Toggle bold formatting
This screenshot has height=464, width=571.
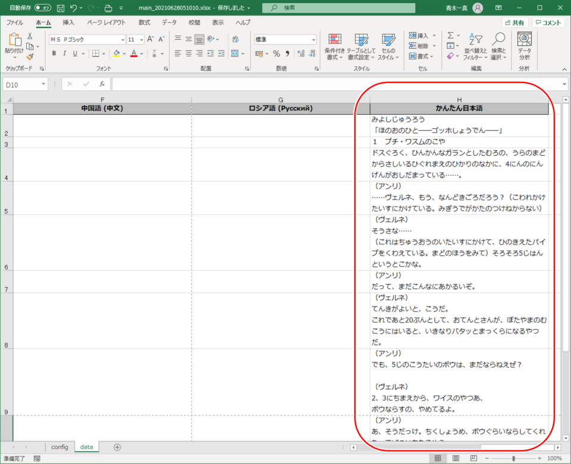point(54,53)
